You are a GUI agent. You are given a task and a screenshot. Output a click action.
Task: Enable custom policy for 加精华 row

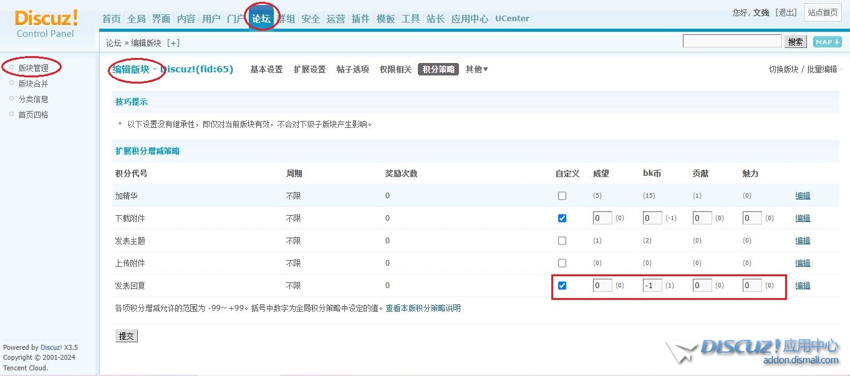[562, 196]
